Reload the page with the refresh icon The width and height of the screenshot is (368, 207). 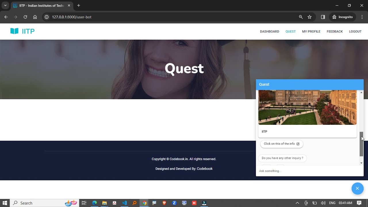pyautogui.click(x=25, y=17)
